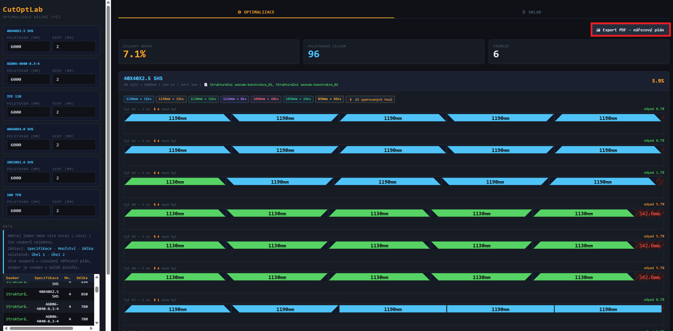Click the warehouse icon beside SKLAD
Image resolution: width=673 pixels, height=331 pixels.
point(524,12)
